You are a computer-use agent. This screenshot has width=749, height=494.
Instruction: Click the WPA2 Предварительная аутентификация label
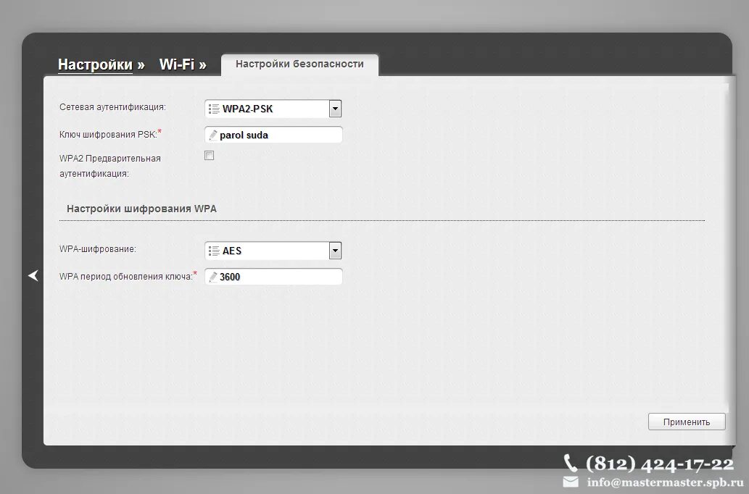point(110,166)
